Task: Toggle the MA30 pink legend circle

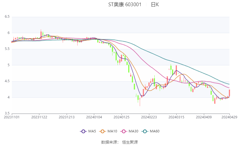Action: [x=124, y=131]
